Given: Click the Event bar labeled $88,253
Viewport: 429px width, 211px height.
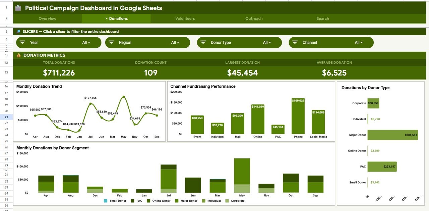Looking at the screenshot, I should [197, 125].
